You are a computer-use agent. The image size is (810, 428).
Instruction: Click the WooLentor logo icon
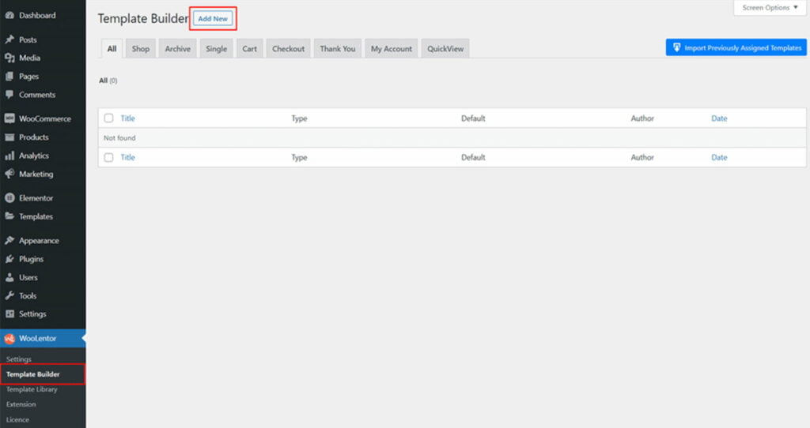pyautogui.click(x=9, y=339)
